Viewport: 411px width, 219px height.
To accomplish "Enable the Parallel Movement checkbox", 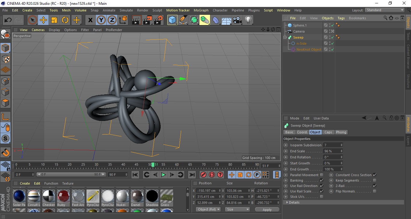I will pos(322,175).
